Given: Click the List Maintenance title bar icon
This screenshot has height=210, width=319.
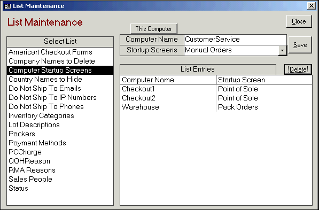Looking at the screenshot, I should (x=7, y=6).
